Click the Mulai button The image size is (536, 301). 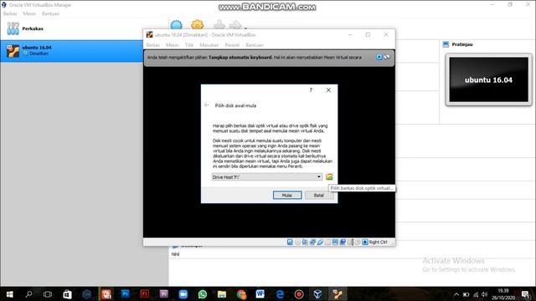[x=287, y=195]
